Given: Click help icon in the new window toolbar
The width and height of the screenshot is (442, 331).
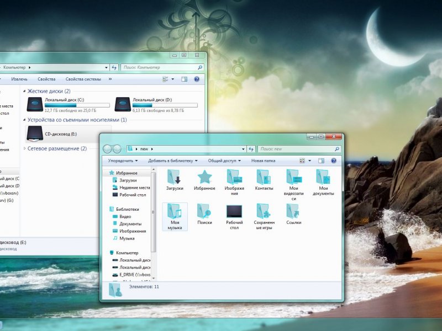Looking at the screenshot, I should (x=334, y=161).
